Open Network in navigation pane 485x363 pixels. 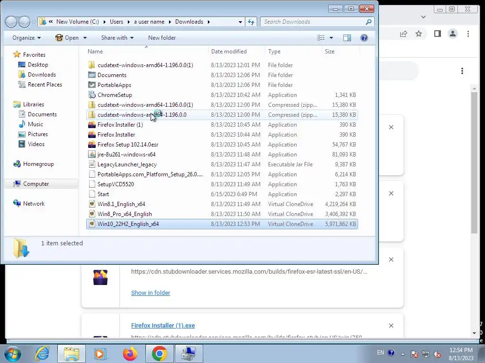click(x=34, y=203)
